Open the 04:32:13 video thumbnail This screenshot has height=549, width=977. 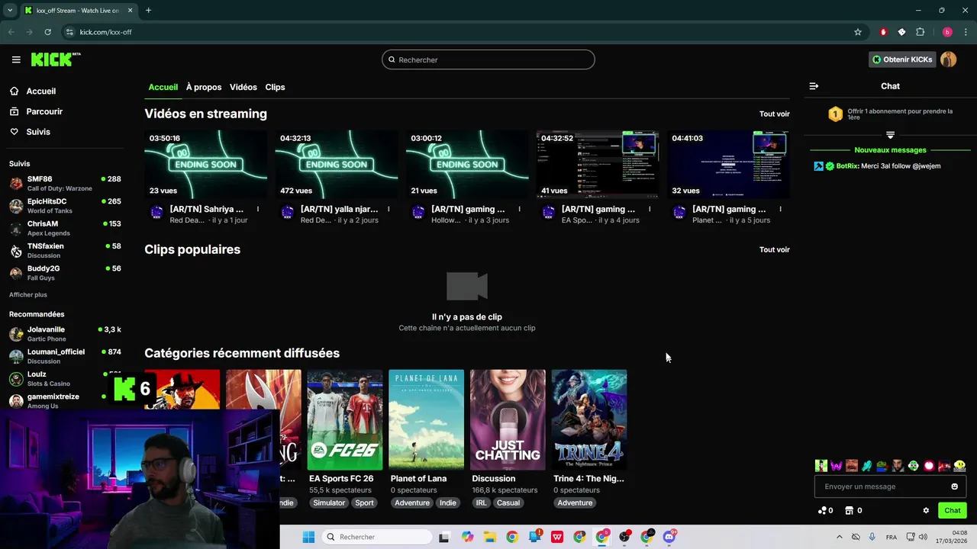[x=337, y=164]
